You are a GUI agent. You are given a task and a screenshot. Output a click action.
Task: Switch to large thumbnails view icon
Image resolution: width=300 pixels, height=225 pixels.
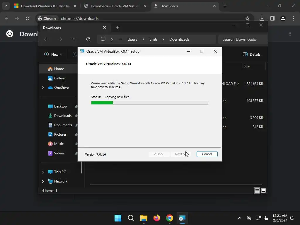[263, 190]
